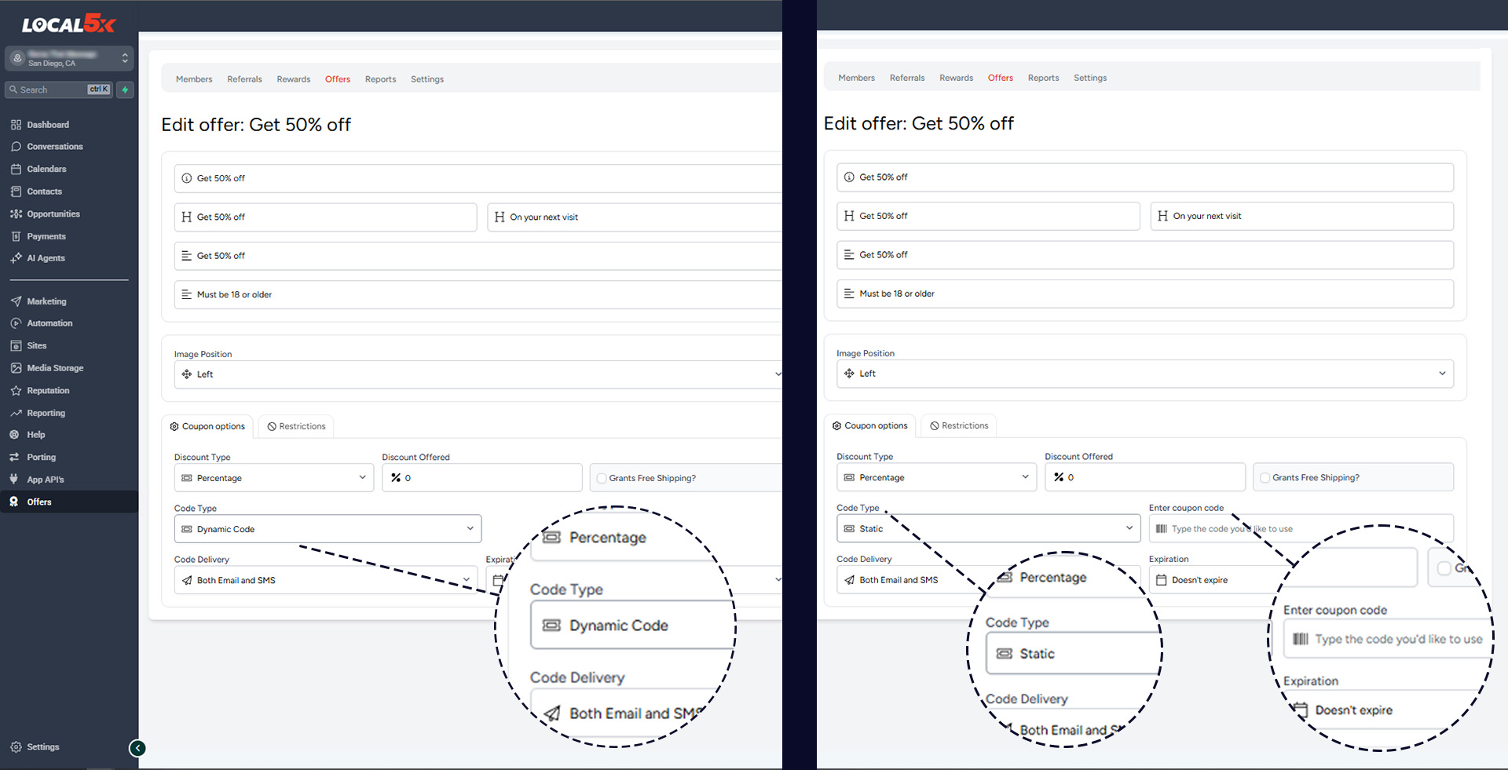
Task: Check Grants Free Shipping in left panel
Action: (602, 478)
